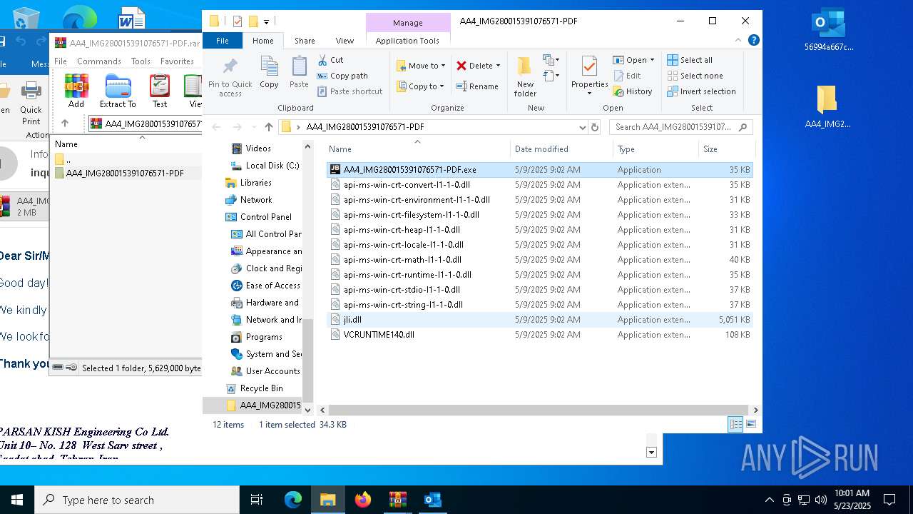
Task: Refresh the Explorer address bar
Action: pos(595,127)
